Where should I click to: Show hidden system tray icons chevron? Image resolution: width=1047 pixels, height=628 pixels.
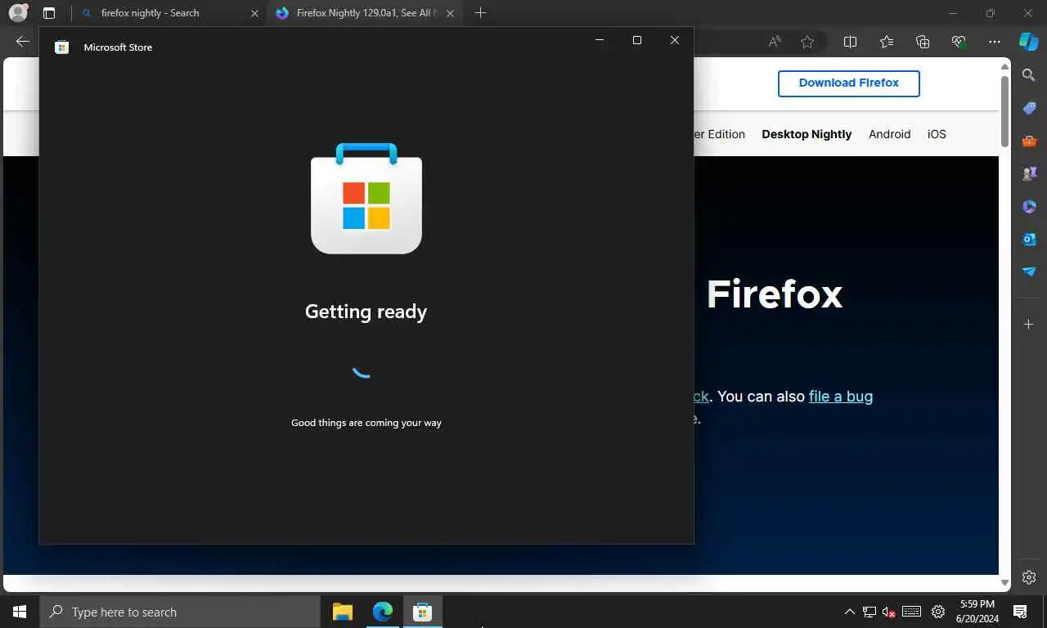849,612
